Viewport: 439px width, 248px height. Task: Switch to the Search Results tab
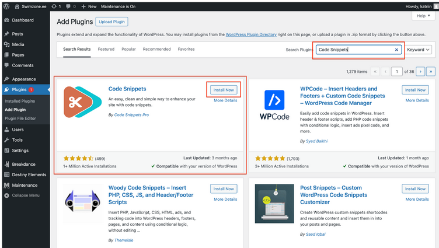coord(76,49)
